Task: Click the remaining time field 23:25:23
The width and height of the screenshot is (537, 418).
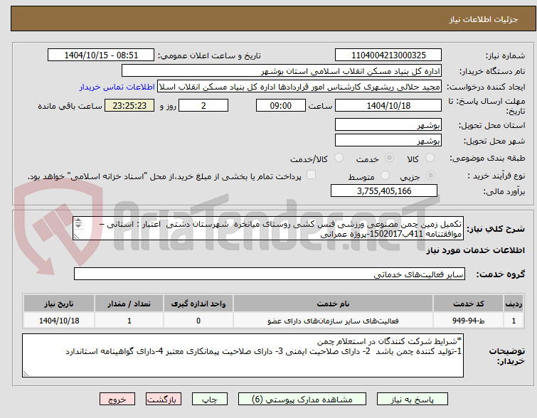Action: pos(129,105)
